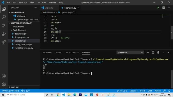Click Spaces: 4 indentation setting
The height and width of the screenshot is (97, 173).
tap(134, 91)
